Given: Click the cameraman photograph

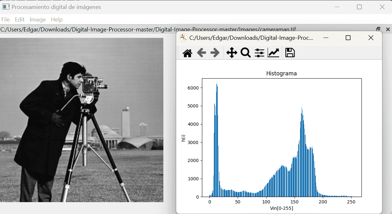Looking at the screenshot, I should 82,120.
